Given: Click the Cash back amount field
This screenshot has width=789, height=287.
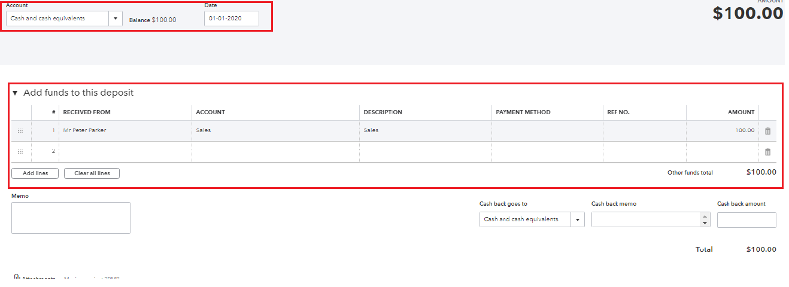Looking at the screenshot, I should click(746, 219).
